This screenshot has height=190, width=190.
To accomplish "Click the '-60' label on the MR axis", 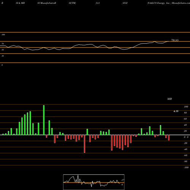I will coord(185,155).
